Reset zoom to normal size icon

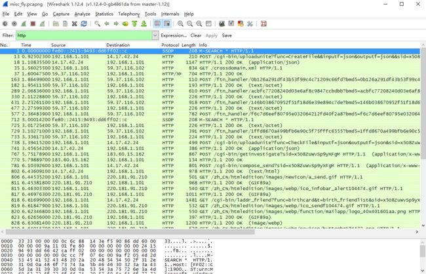point(199,24)
